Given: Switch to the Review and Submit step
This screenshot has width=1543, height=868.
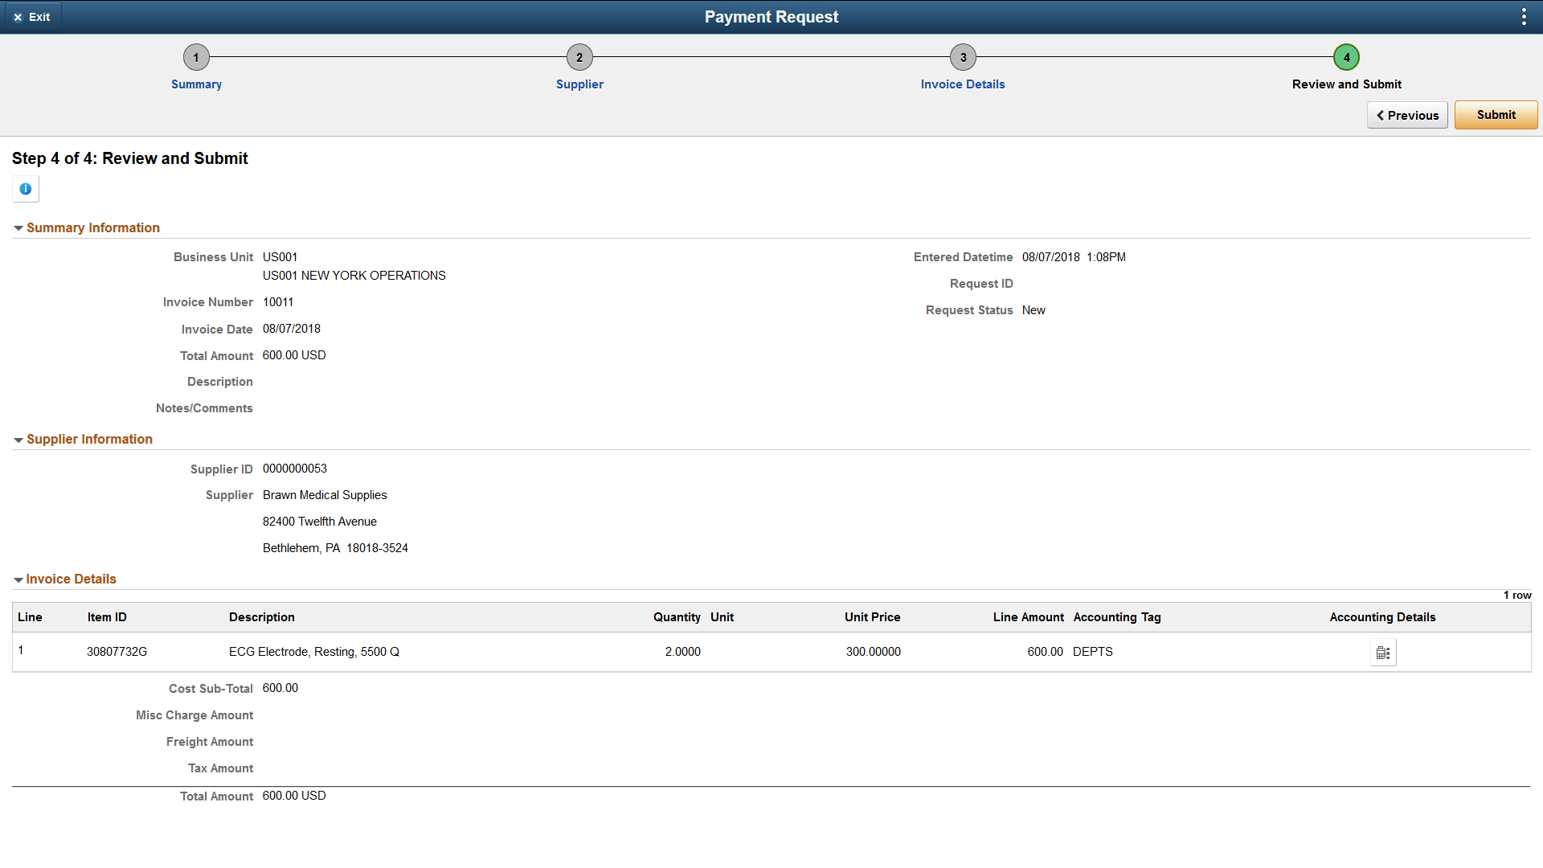Looking at the screenshot, I should (1346, 84).
